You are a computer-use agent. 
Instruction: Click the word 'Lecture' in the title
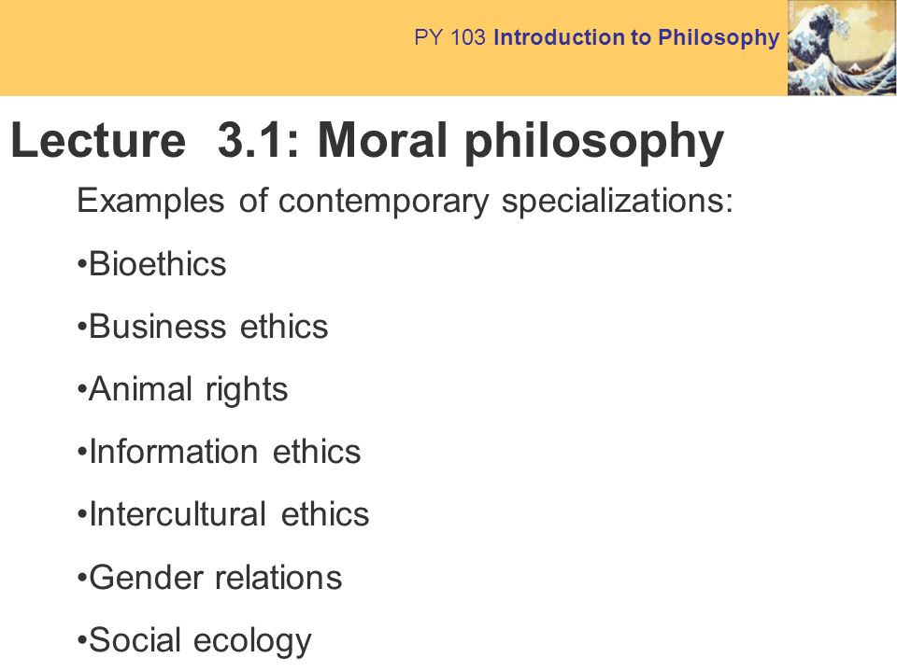(x=98, y=141)
